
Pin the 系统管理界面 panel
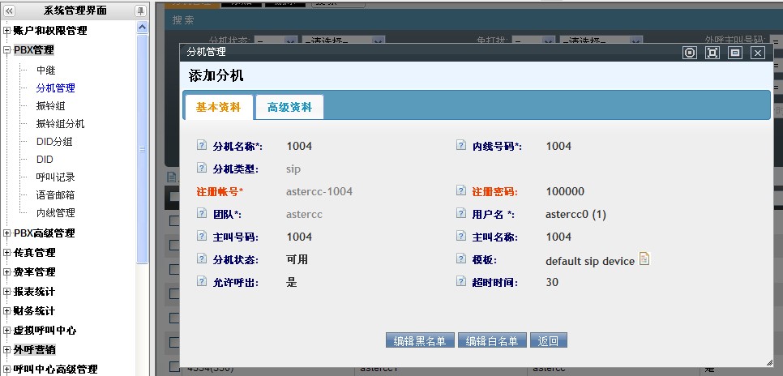click(x=141, y=11)
